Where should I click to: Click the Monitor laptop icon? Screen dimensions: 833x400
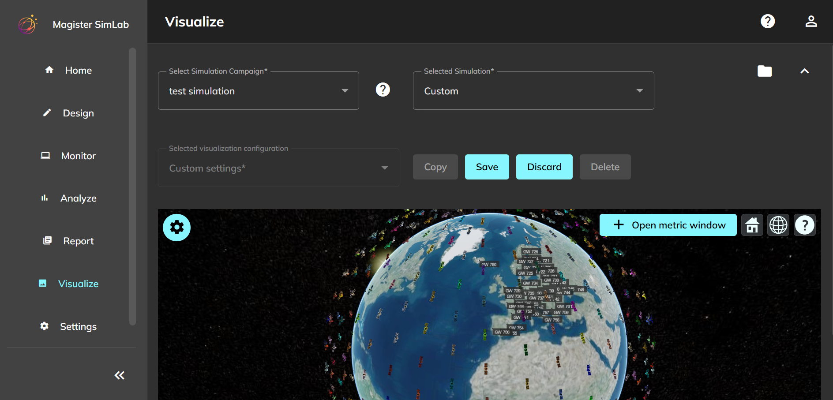(45, 155)
